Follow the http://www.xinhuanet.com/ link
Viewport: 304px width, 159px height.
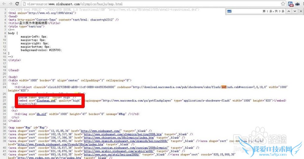(101, 131)
